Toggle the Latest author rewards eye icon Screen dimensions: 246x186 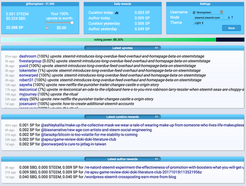pos(156,159)
